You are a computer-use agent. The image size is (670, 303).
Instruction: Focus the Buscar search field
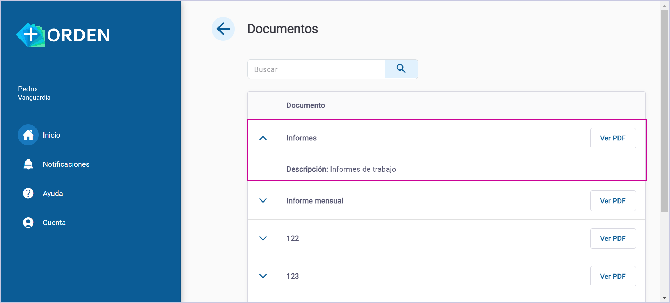click(x=316, y=69)
